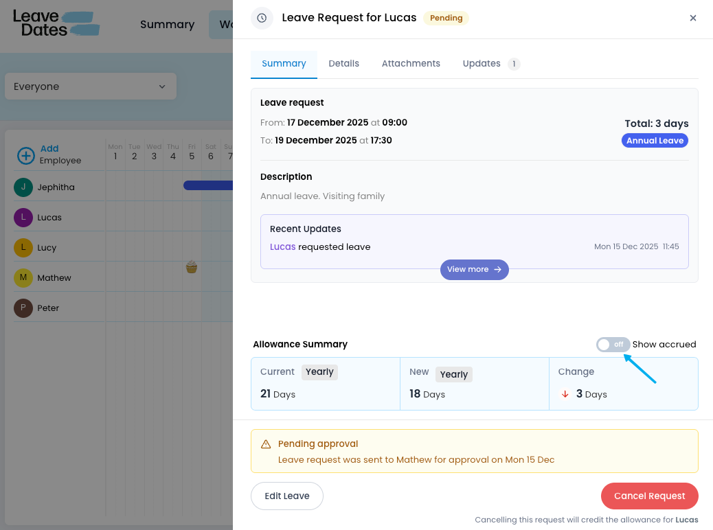The image size is (713, 530).
Task: Click the birthday cupcake icon on the calendar
Action: [192, 266]
